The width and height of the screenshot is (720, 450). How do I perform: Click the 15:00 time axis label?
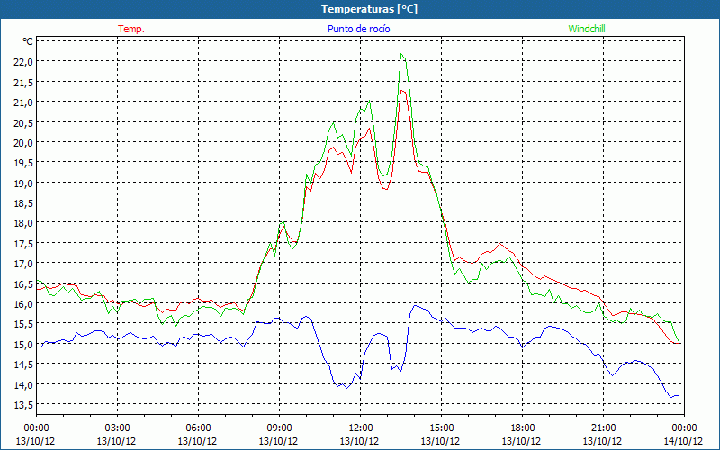coord(441,428)
